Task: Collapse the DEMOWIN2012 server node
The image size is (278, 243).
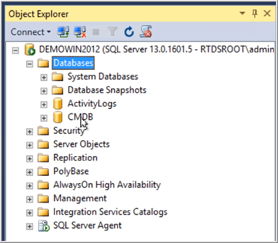Action: point(15,50)
